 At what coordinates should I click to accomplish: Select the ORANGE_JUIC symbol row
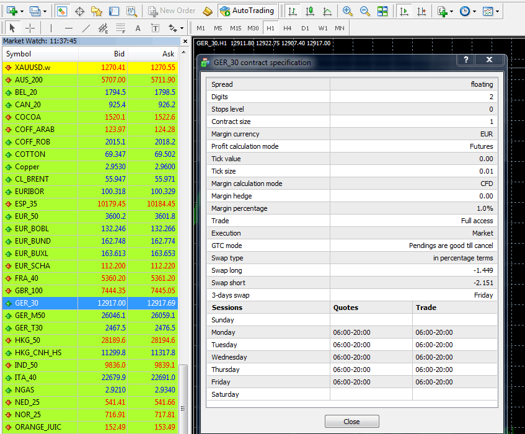click(90, 427)
